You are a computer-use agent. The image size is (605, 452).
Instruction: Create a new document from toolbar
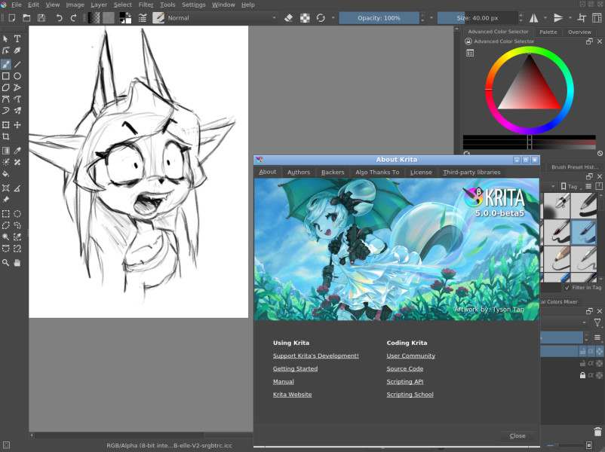[12, 18]
